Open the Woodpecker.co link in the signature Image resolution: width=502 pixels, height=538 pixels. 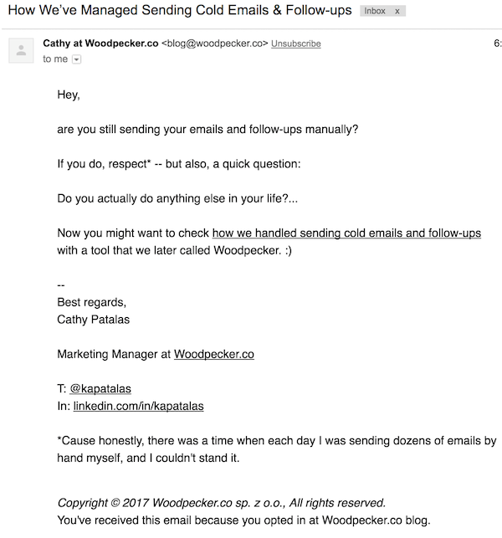click(214, 354)
